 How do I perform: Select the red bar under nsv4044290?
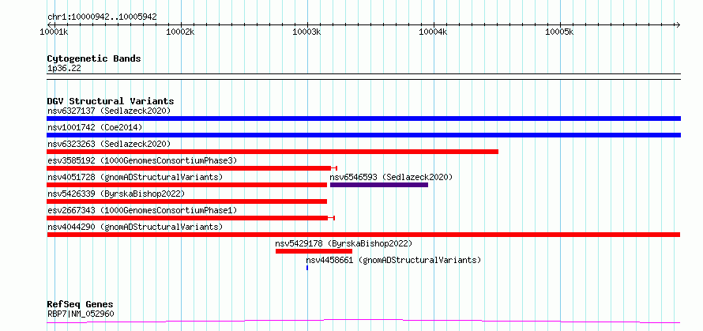coord(363,235)
